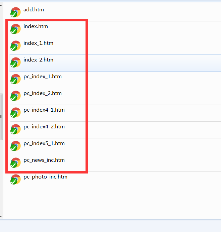Click the pc_index4_1.htm name label
The width and height of the screenshot is (221, 232).
point(44,110)
